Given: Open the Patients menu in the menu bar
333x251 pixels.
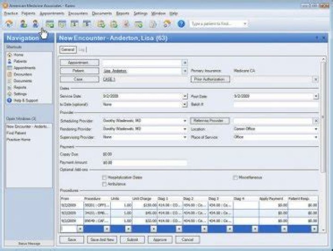Looking at the screenshot, I should point(28,13).
